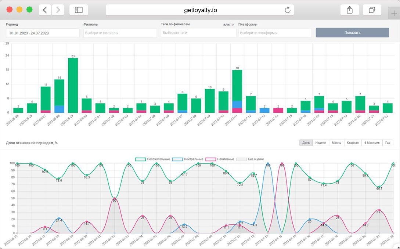The image size is (400, 249).
Task: Click the bar labeled 10 for 2023-07-09
Action: (210, 101)
